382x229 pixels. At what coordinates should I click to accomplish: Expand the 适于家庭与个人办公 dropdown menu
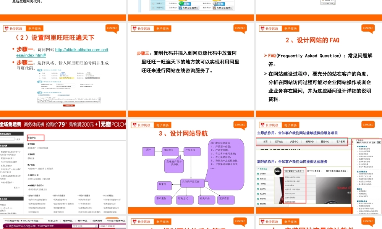point(294,171)
